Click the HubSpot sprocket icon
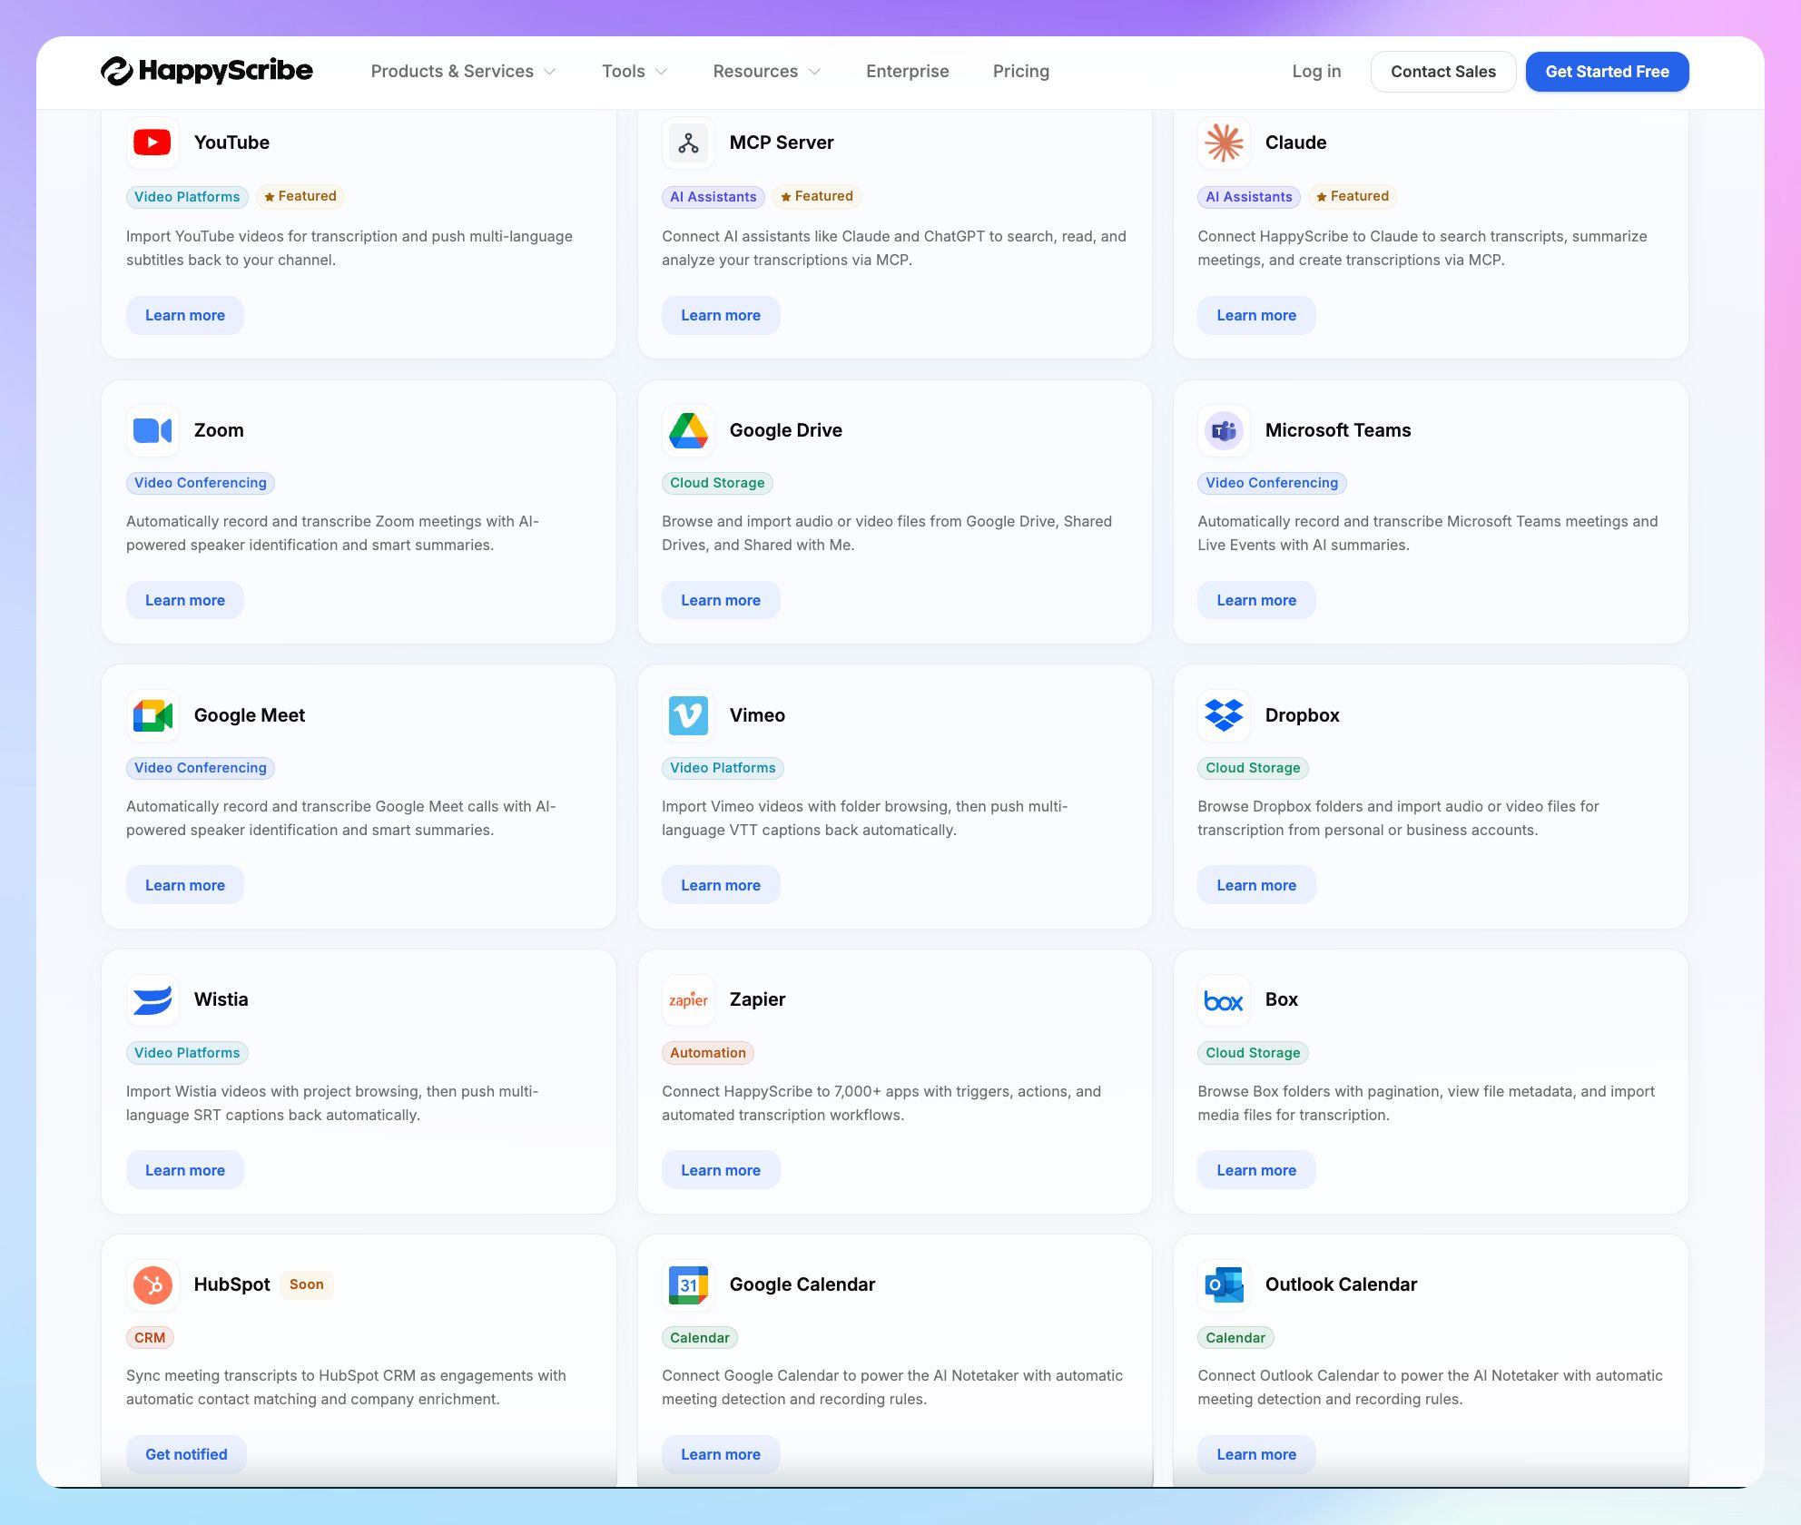 (x=153, y=1284)
